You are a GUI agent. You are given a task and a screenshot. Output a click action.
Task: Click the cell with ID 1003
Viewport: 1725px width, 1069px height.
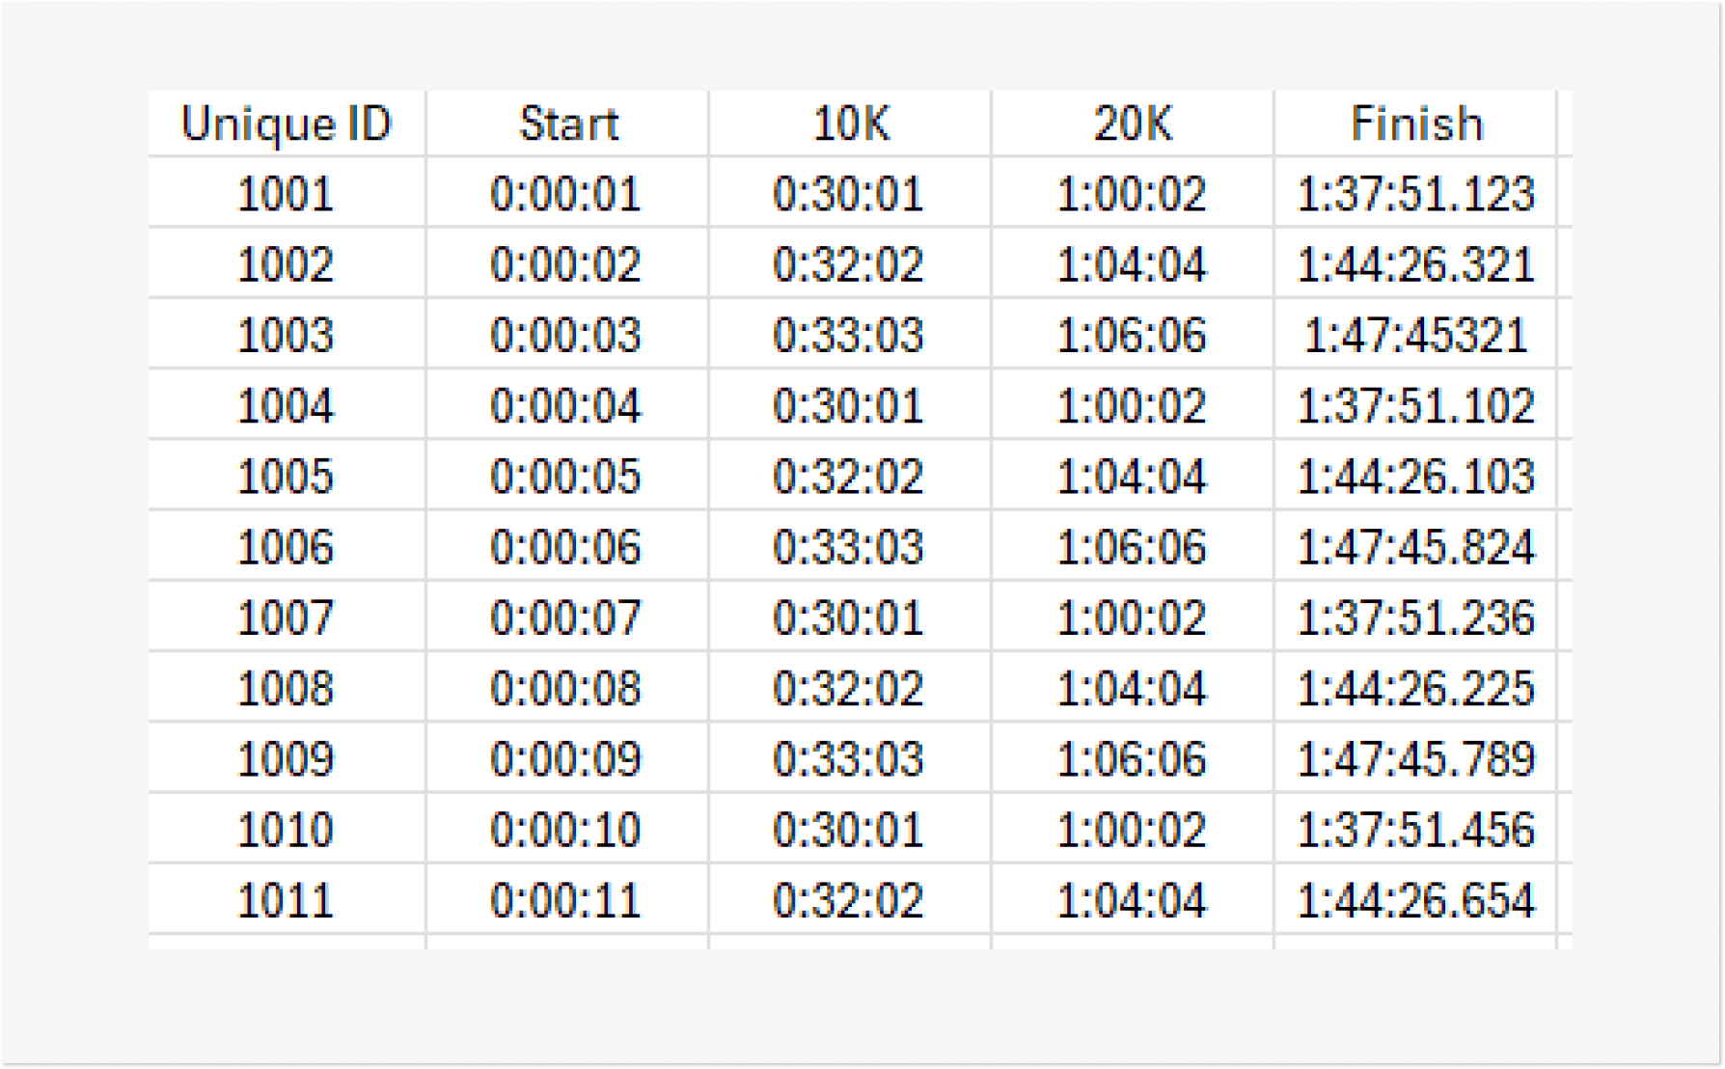pos(287,335)
